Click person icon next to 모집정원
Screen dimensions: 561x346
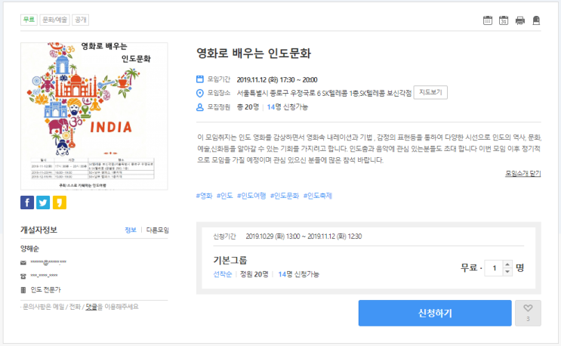[200, 107]
